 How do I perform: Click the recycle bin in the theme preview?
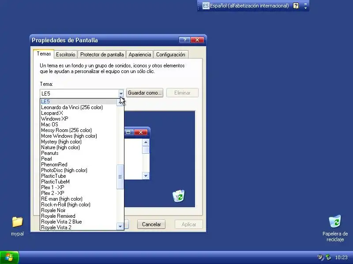[179, 196]
